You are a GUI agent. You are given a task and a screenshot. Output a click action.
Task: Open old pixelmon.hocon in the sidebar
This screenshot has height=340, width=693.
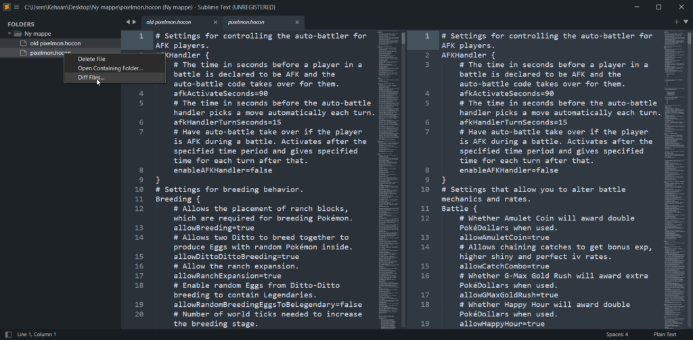point(55,43)
